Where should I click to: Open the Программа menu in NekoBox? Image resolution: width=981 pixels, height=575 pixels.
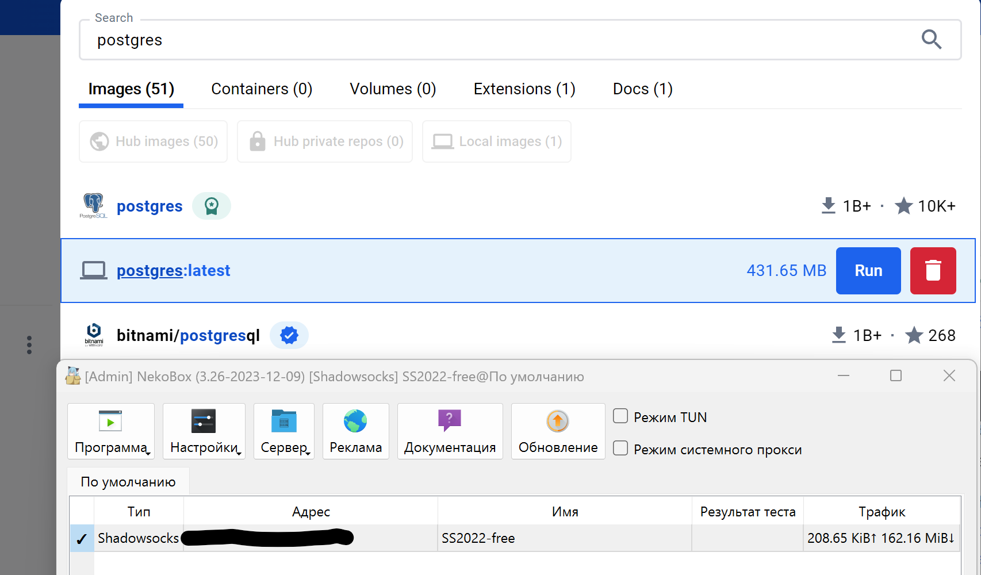tap(111, 431)
